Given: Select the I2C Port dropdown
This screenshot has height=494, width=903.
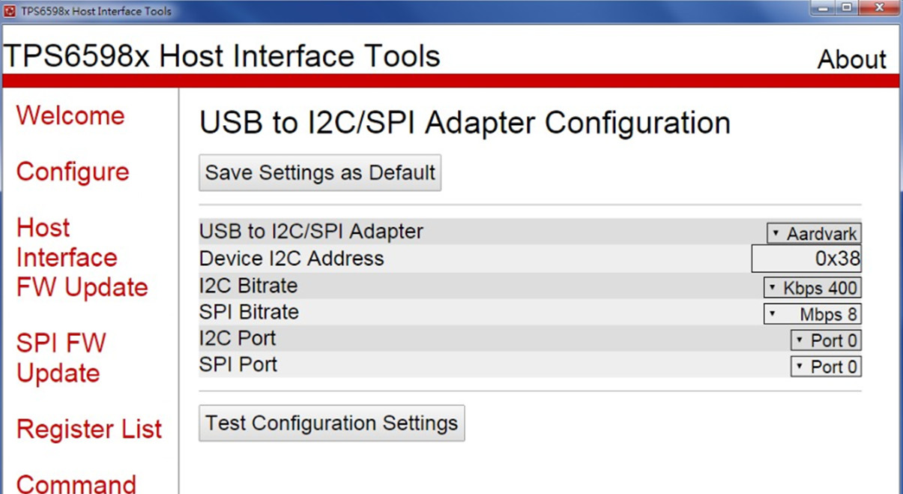Looking at the screenshot, I should (x=825, y=341).
